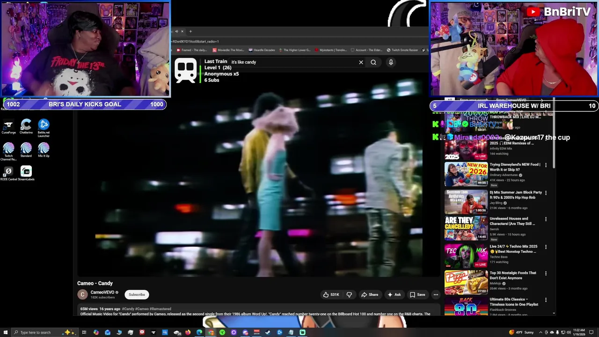
Task: Start YouTube voice search with the microphone
Action: [391, 62]
